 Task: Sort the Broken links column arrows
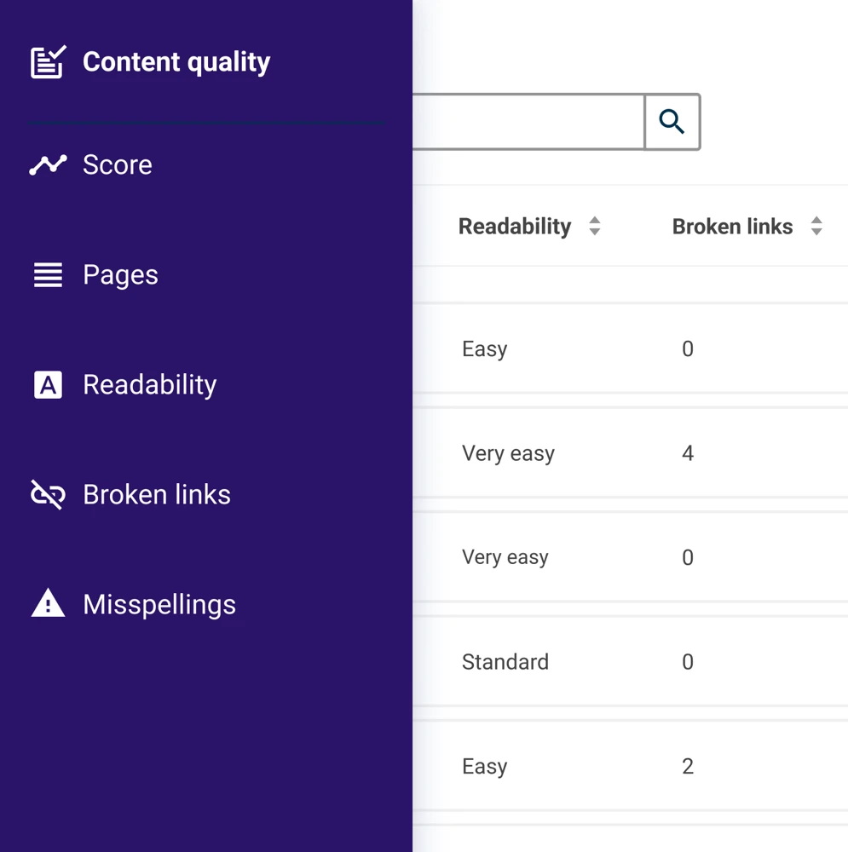[816, 227]
